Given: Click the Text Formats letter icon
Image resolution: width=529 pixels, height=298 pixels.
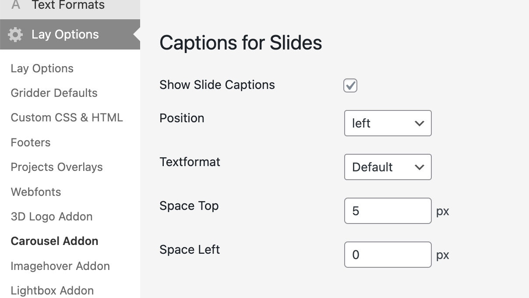Looking at the screenshot, I should tap(16, 5).
